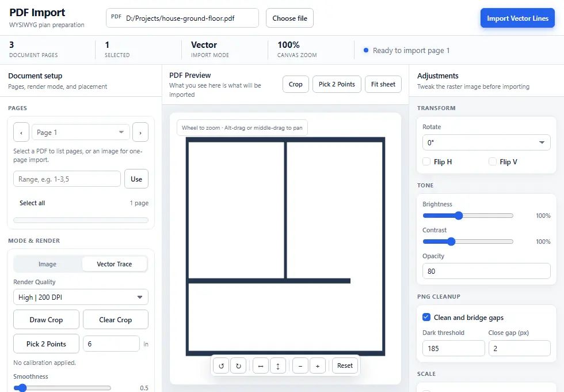Click 'Ready to import page 1' status
Viewport: 564px width, 392px height.
tap(411, 51)
